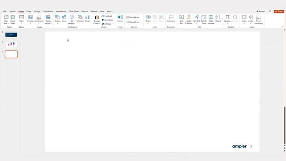
Task: Open the Slide Show tab
Action: pyautogui.click(x=74, y=11)
